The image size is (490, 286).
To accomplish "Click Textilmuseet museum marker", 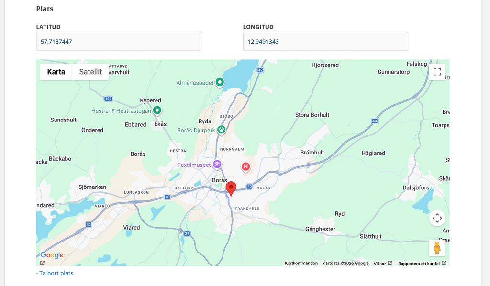I will (217, 165).
